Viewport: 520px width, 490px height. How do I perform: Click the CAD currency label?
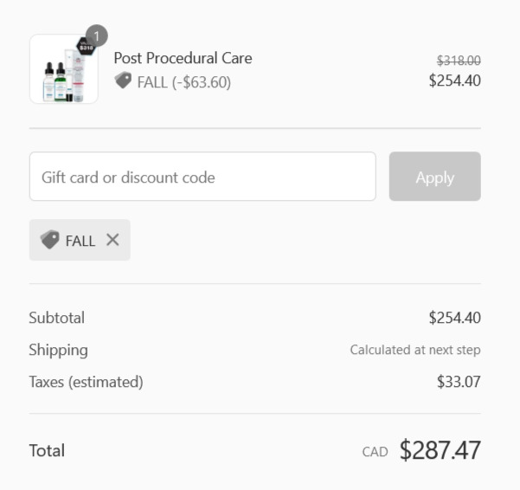point(376,452)
